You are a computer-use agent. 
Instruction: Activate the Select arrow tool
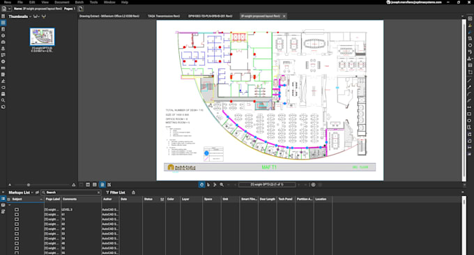point(208,185)
